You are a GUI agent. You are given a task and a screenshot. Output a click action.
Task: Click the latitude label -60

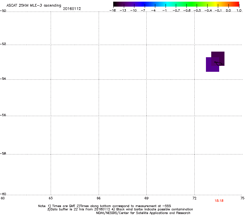pos(3,194)
